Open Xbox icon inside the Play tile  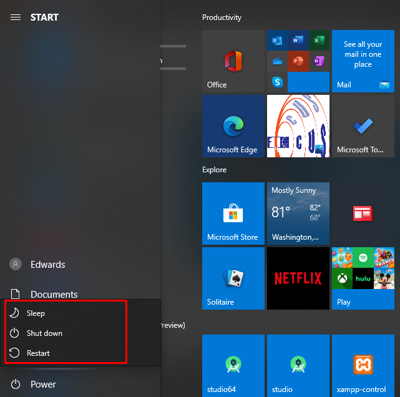pyautogui.click(x=342, y=278)
